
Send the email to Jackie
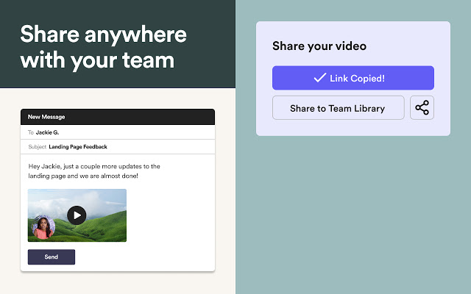[x=51, y=257]
